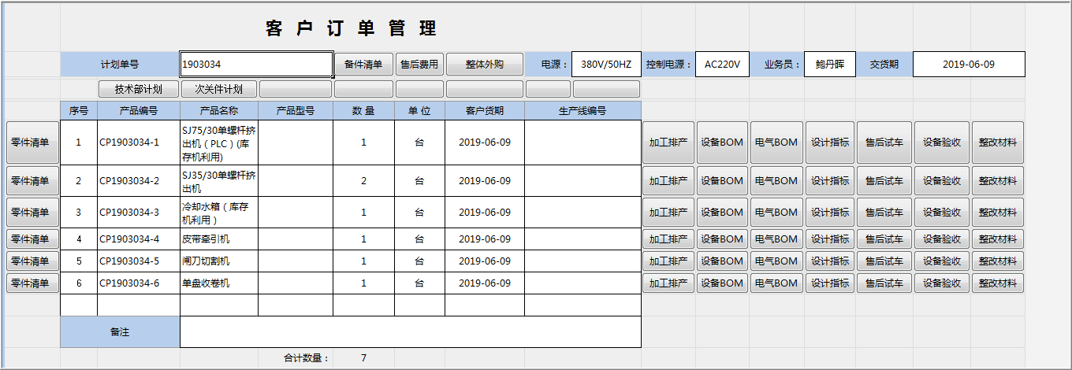Click 整改材料 for 单盘收卷机 row
The height and width of the screenshot is (370, 1072).
coord(998,283)
